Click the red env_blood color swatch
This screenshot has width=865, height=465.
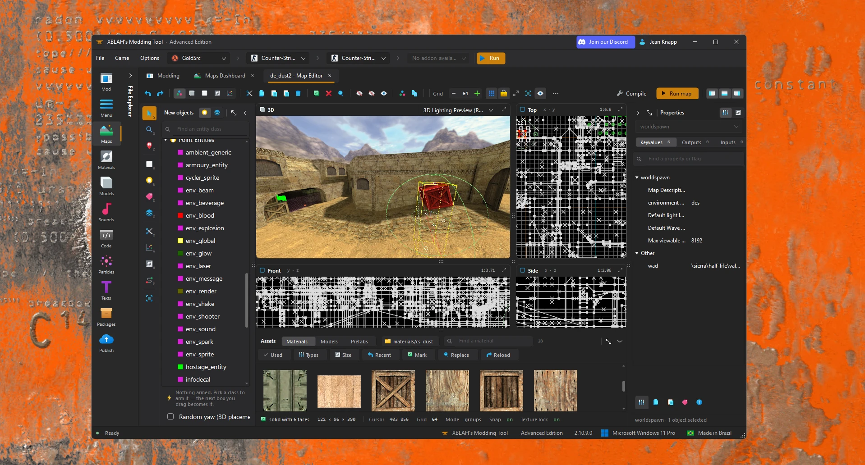[180, 215]
